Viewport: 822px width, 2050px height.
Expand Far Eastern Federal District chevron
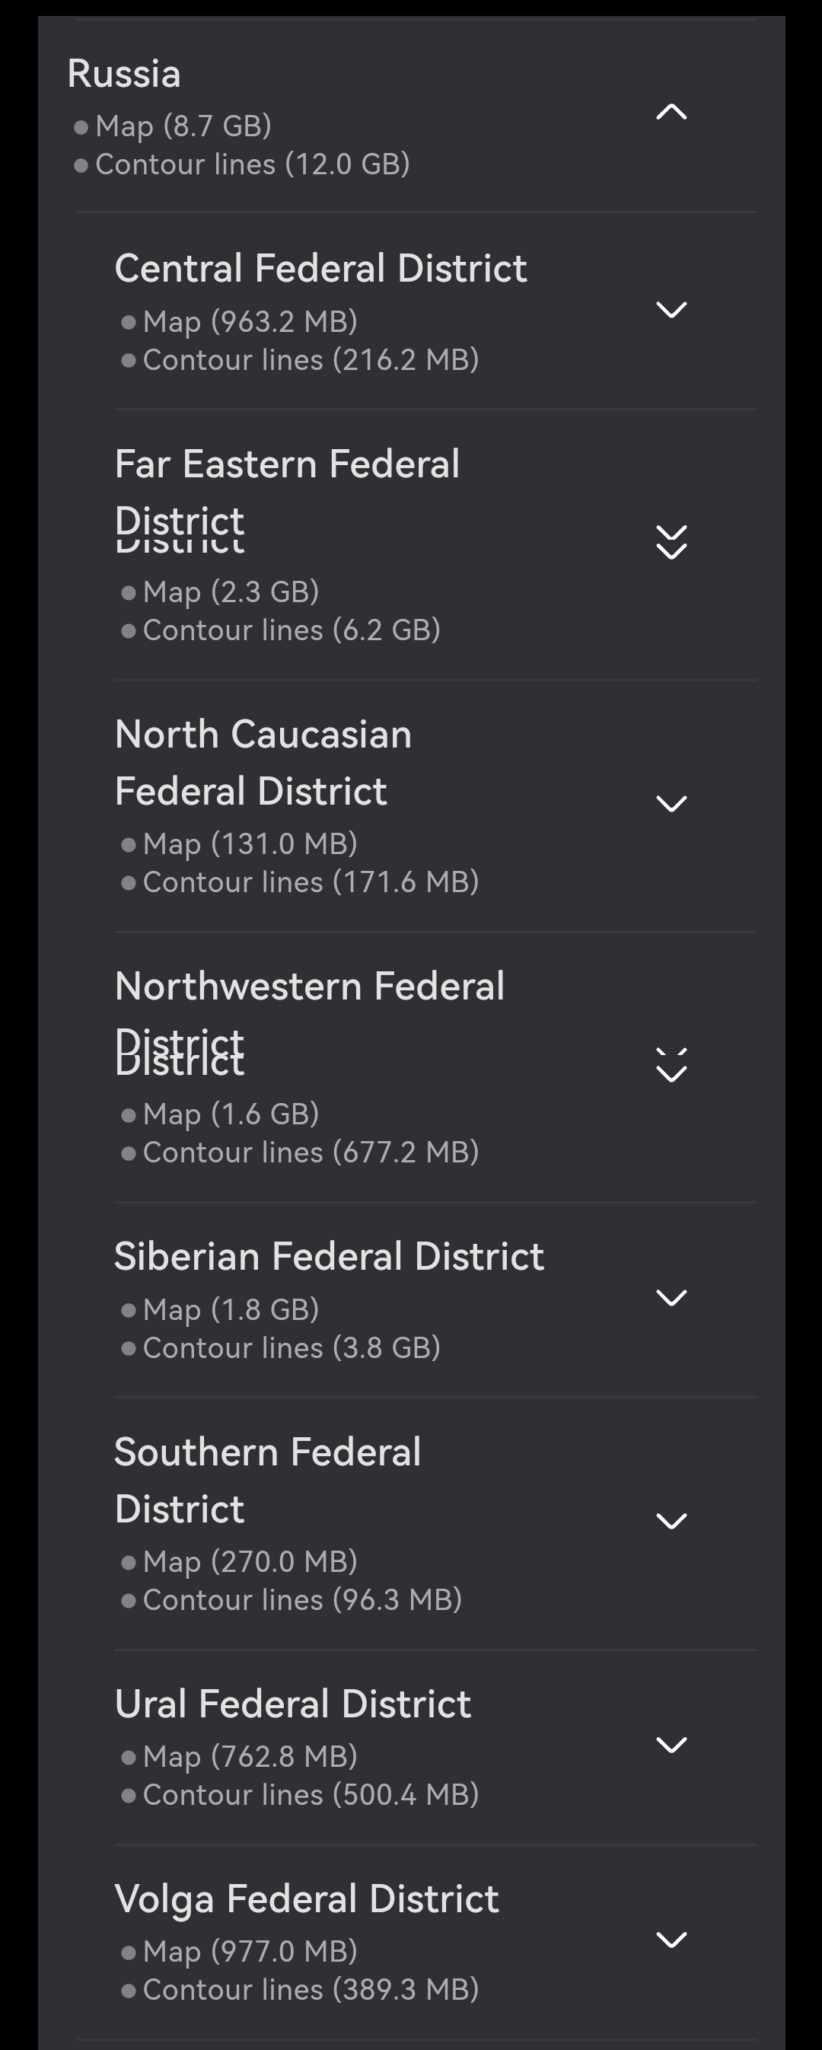pyautogui.click(x=671, y=543)
